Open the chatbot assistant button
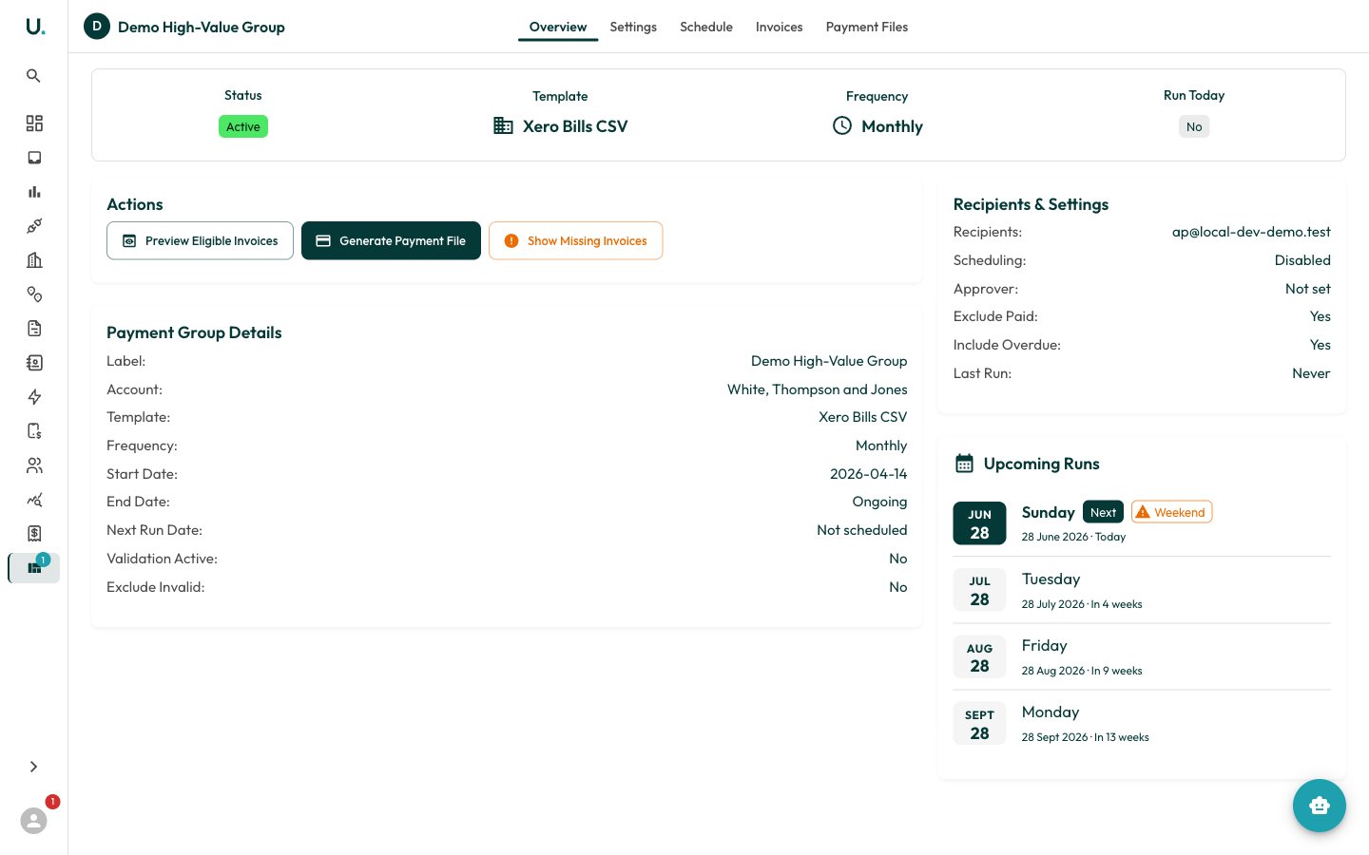 point(1320,806)
